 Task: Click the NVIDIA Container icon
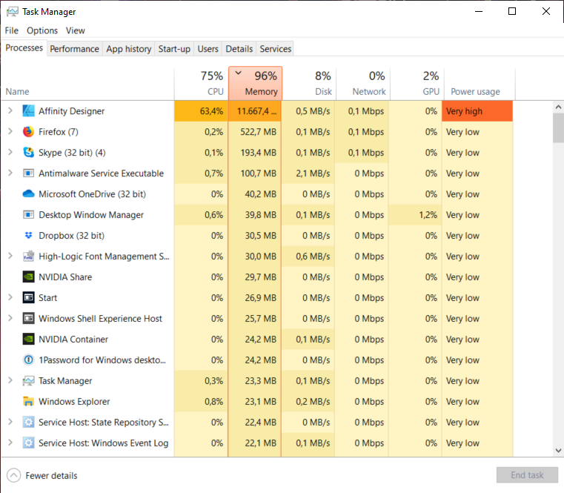point(28,340)
